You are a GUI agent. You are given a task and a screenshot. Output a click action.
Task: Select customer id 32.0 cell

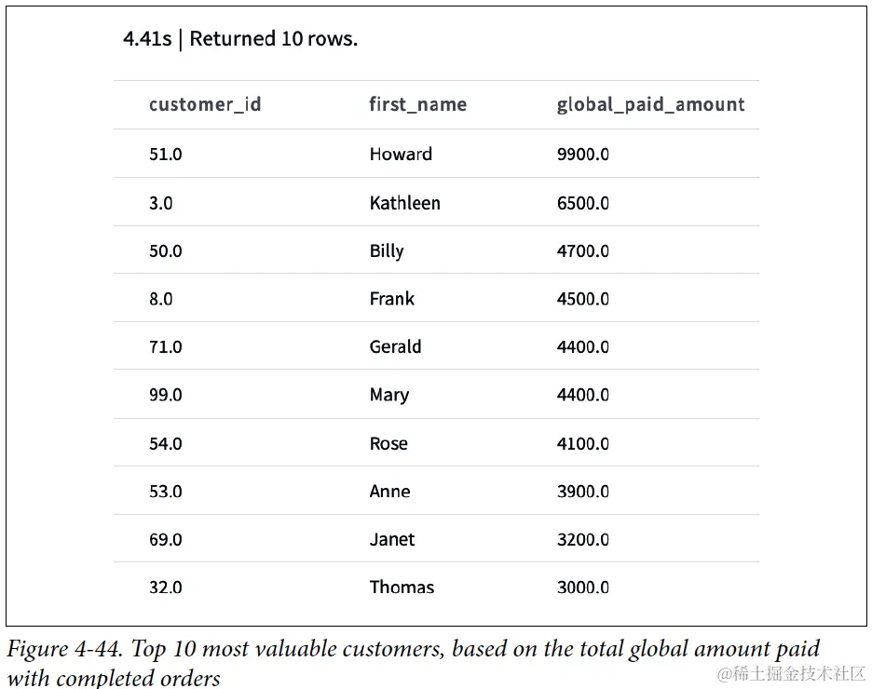(165, 588)
